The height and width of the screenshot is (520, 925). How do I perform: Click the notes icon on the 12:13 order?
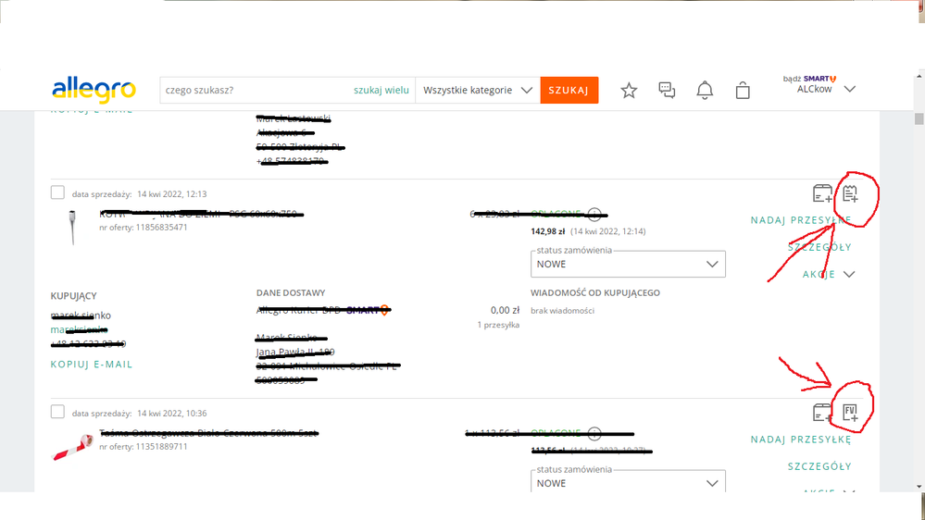coord(850,194)
